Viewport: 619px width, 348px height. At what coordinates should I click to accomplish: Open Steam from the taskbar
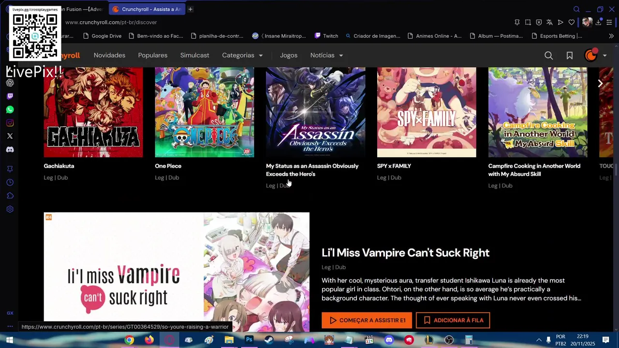tap(269, 340)
